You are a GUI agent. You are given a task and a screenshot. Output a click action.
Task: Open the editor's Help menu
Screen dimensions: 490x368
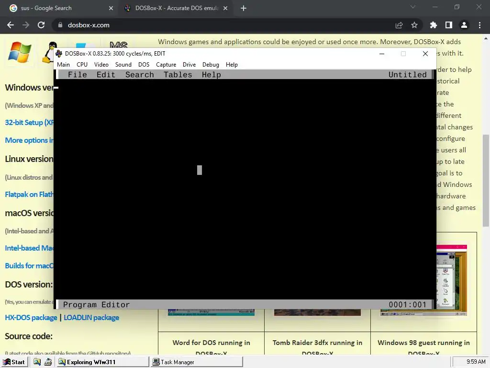coord(211,74)
